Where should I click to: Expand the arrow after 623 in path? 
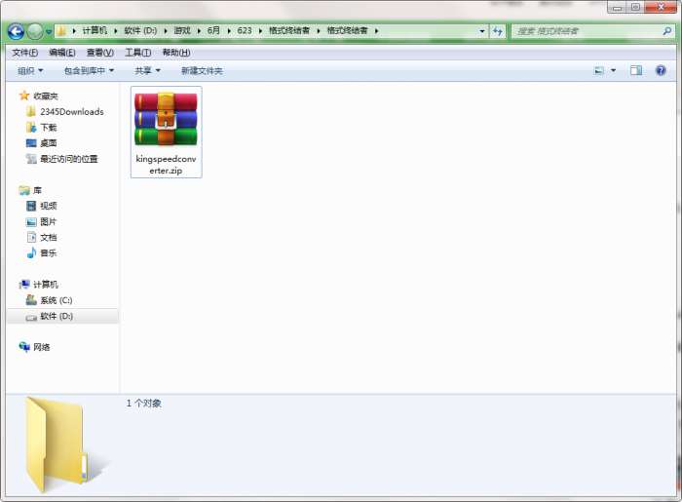click(x=260, y=31)
